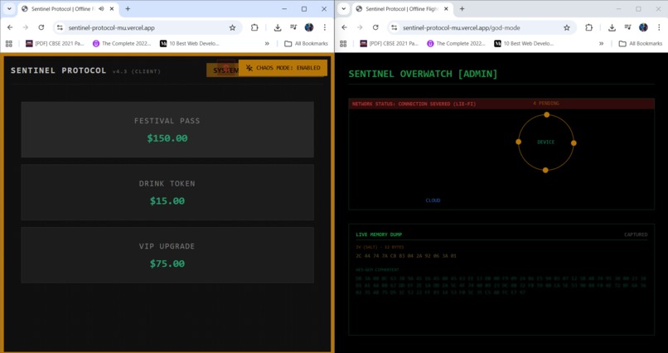This screenshot has height=353, width=668.
Task: Show hidden bookmarks chevron in the right window
Action: pos(602,43)
